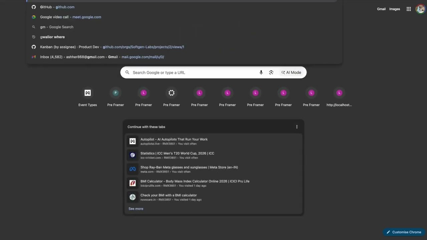This screenshot has height=240, width=427.
Task: Focus the Search Google or type a URL box
Action: tap(213, 72)
